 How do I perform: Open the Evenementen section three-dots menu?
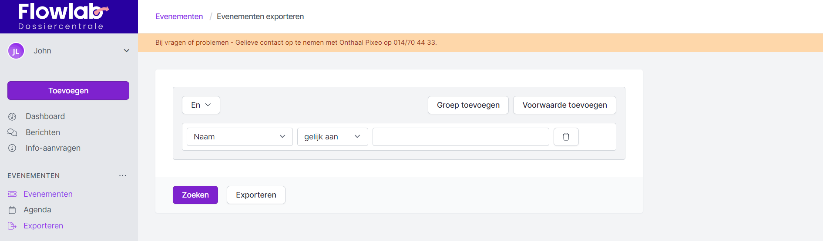pos(123,175)
